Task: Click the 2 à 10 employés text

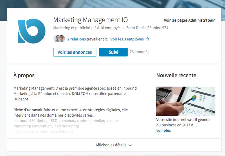Action: (108, 28)
